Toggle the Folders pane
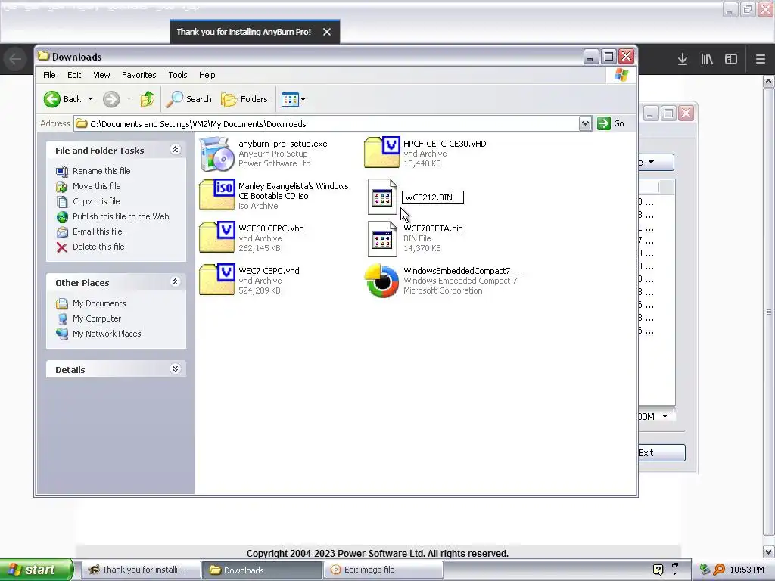Image resolution: width=775 pixels, height=581 pixels. click(244, 99)
